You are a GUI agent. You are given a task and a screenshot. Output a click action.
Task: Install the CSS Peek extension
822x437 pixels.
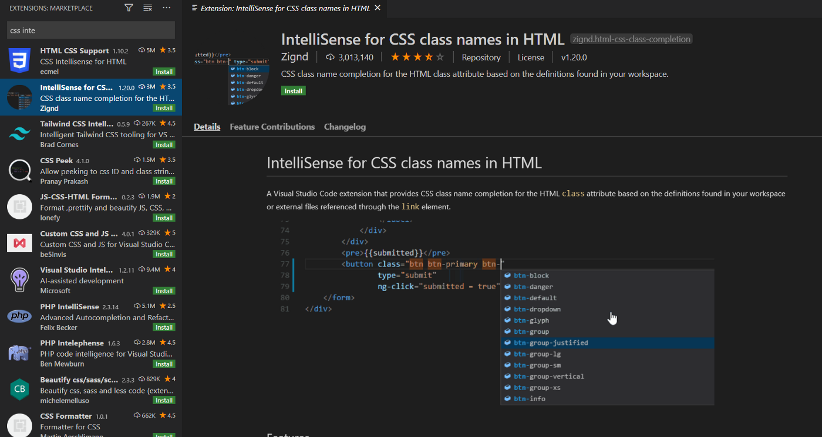point(164,181)
